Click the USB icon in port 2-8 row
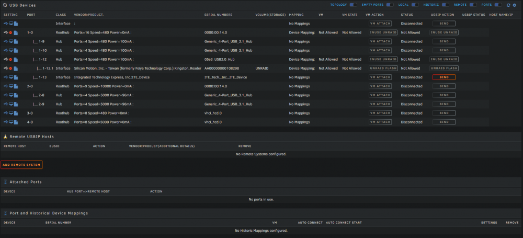This screenshot has height=238, width=523. click(x=6, y=95)
